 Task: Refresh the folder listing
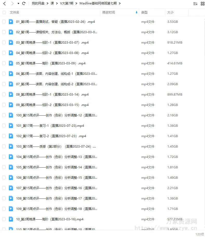tap(24, 3)
